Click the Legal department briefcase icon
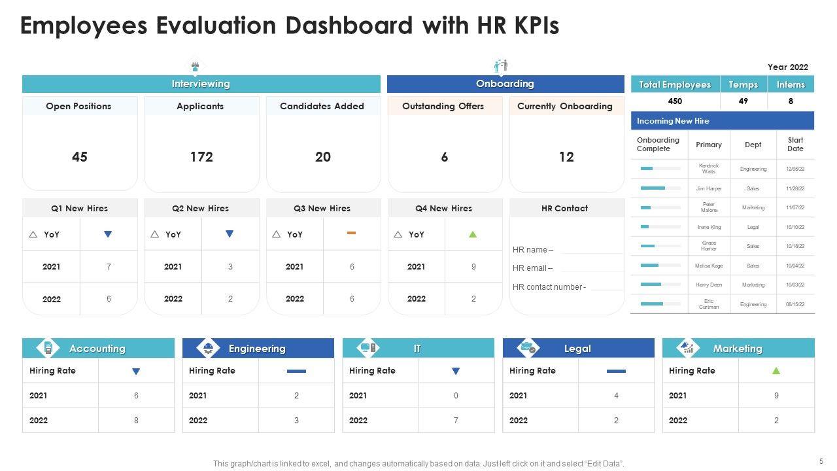The image size is (837, 471). [x=528, y=348]
